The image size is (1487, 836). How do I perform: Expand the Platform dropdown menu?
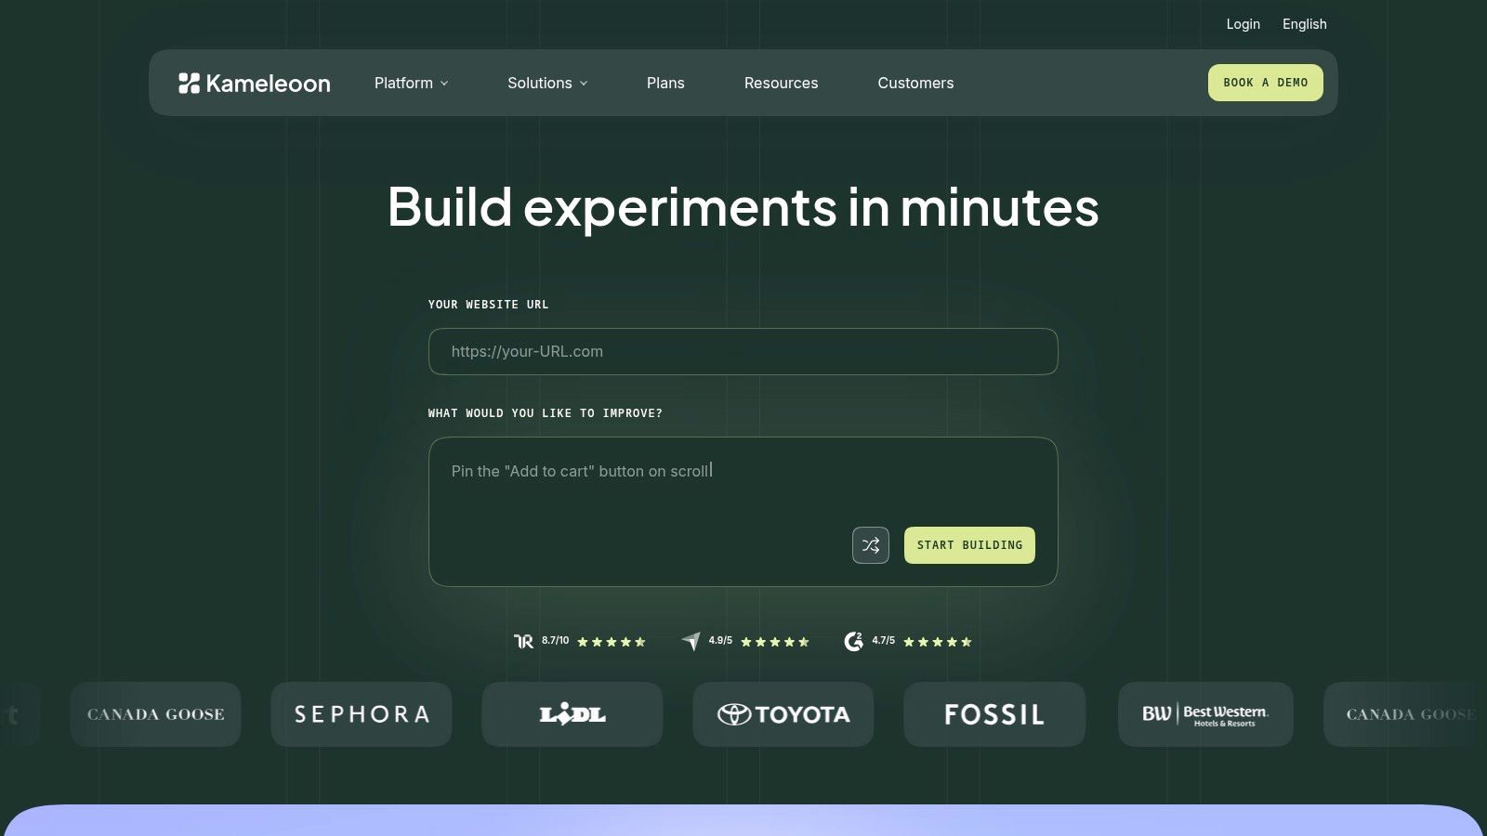(412, 83)
